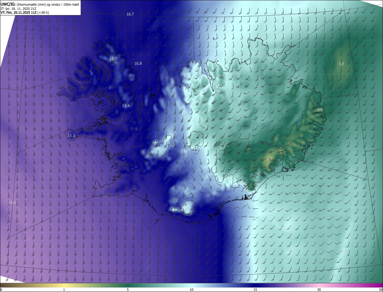Click the '15.0' value label on map
This screenshot has height=292, width=383.
[71, 136]
